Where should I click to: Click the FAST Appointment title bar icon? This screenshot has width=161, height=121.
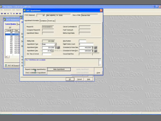click(x=25, y=10)
